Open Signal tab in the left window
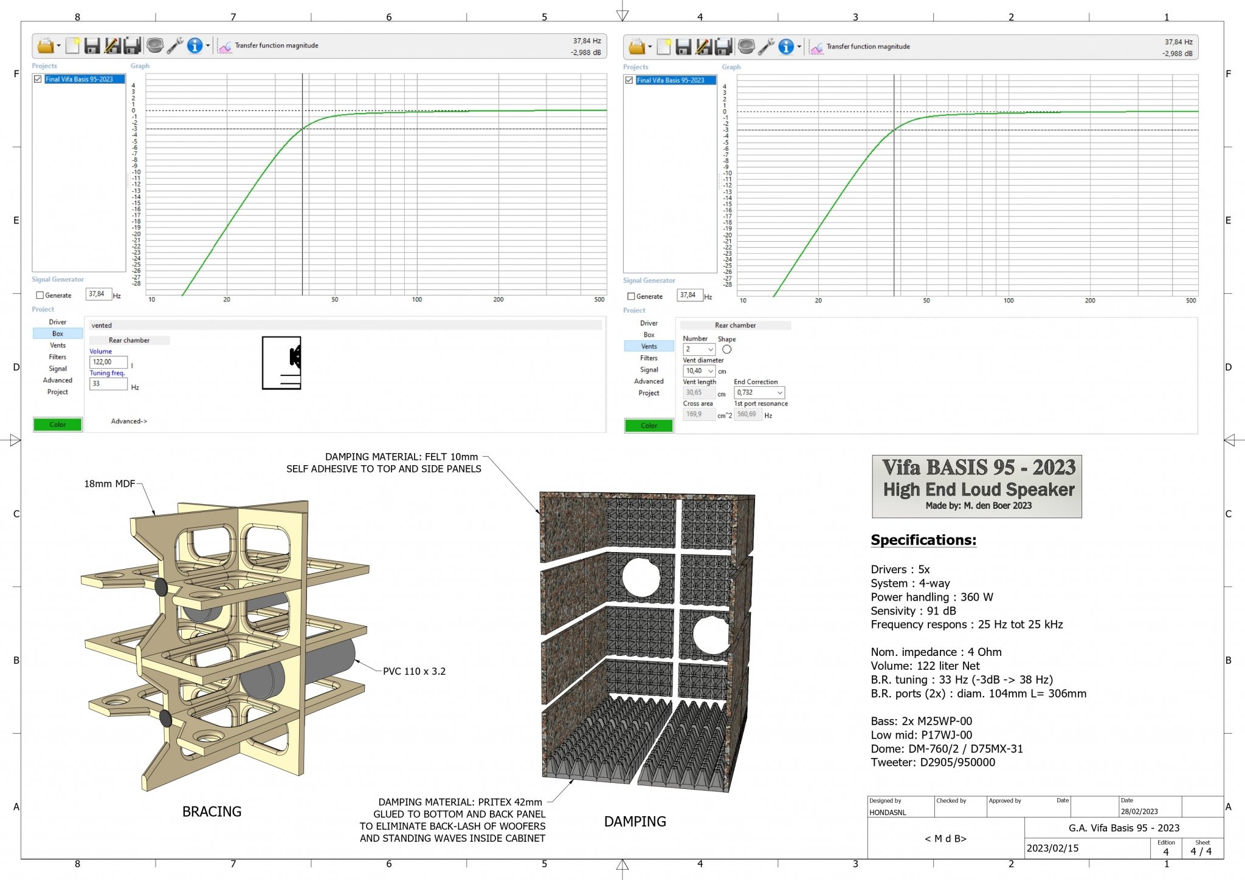The image size is (1245, 880). 58,369
